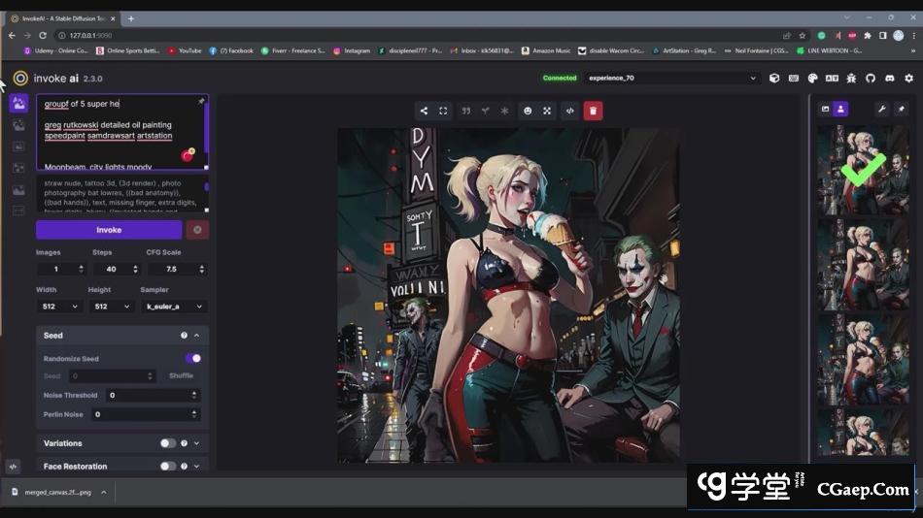The image size is (923, 518).
Task: Click the share icon above the image
Action: pyautogui.click(x=424, y=111)
